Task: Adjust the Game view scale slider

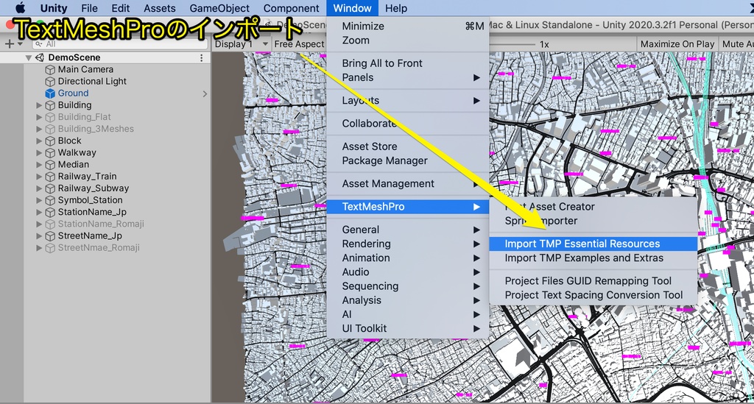Action: (x=512, y=44)
